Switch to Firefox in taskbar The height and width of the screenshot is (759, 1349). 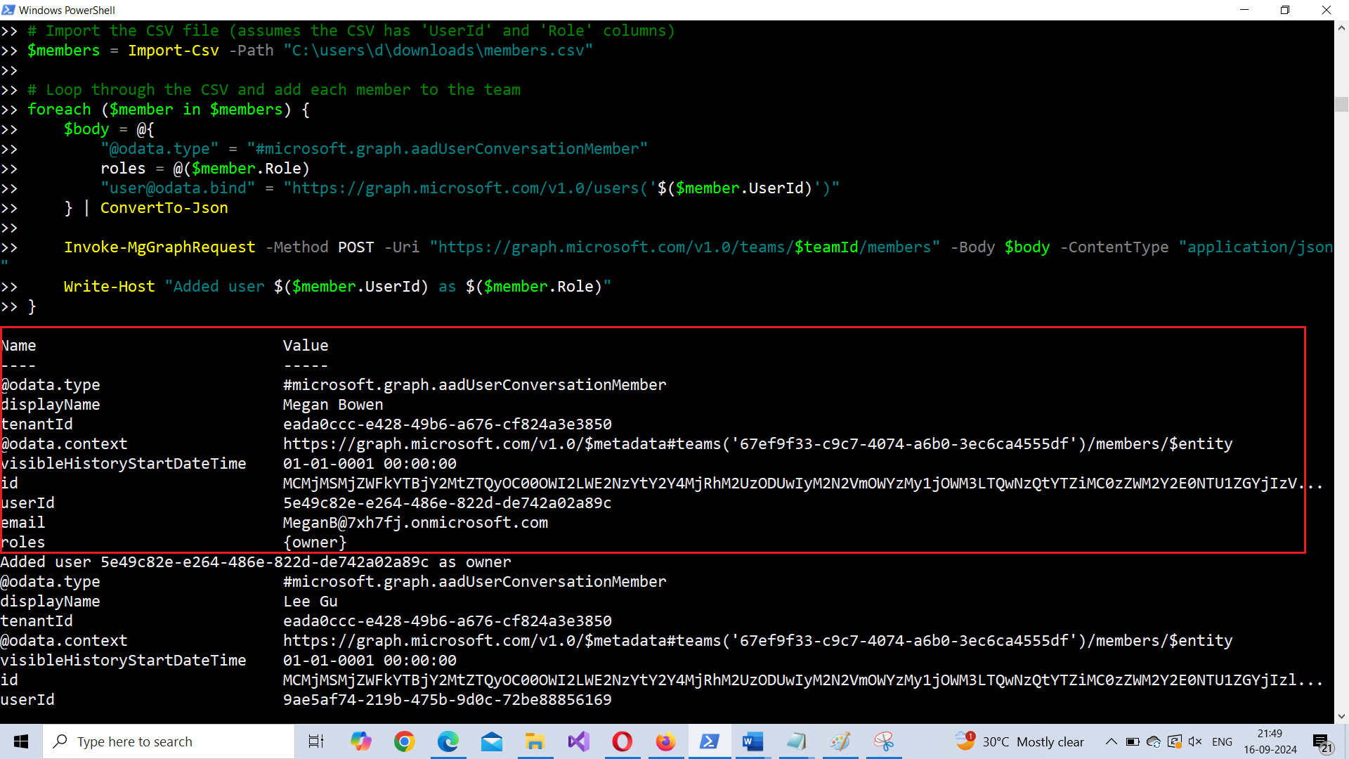(x=665, y=741)
